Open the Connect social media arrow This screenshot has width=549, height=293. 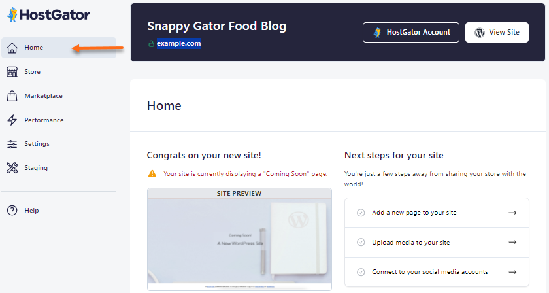tap(512, 272)
